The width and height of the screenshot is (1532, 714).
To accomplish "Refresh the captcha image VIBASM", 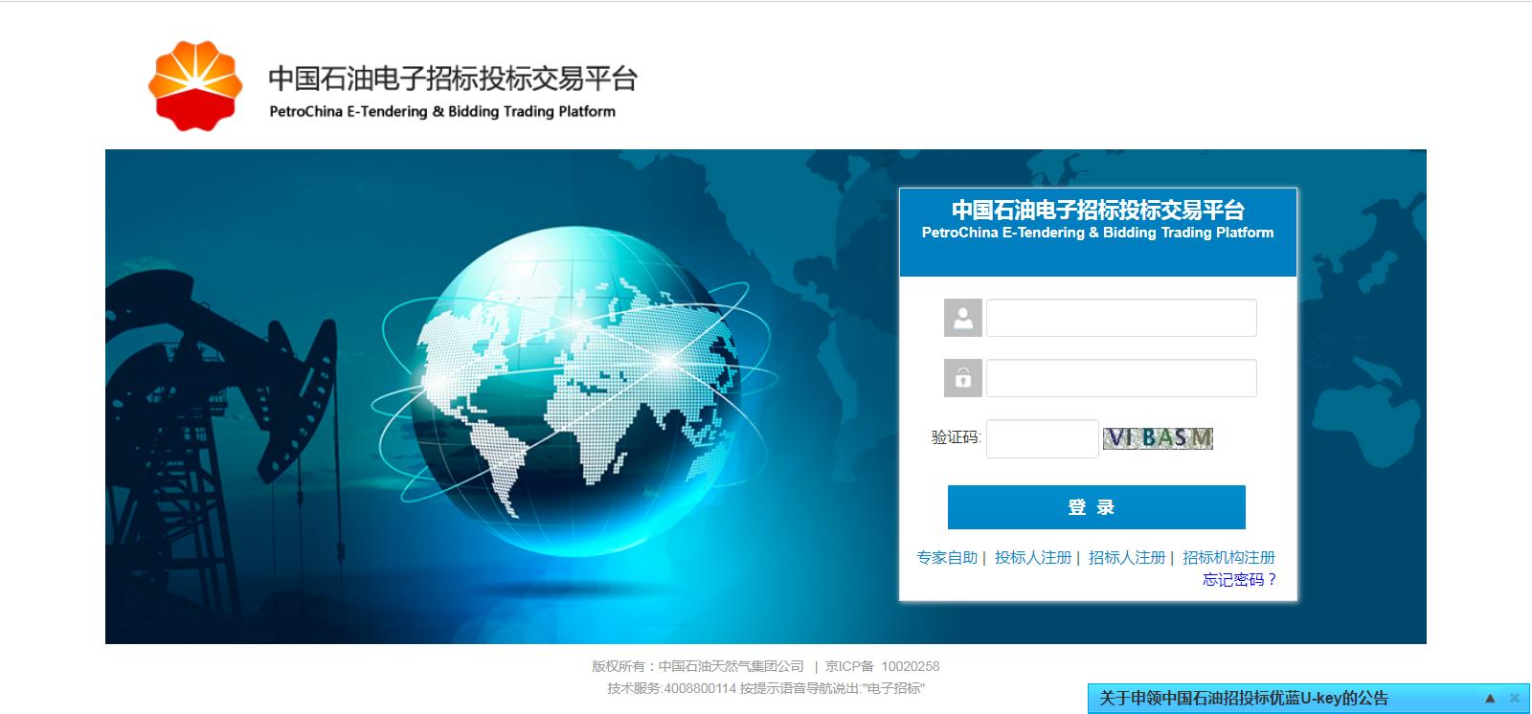I will tap(1158, 438).
